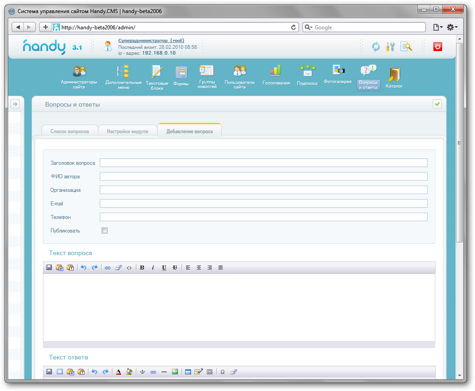Click the green checkmark in panel header
This screenshot has width=475, height=391.
(437, 104)
